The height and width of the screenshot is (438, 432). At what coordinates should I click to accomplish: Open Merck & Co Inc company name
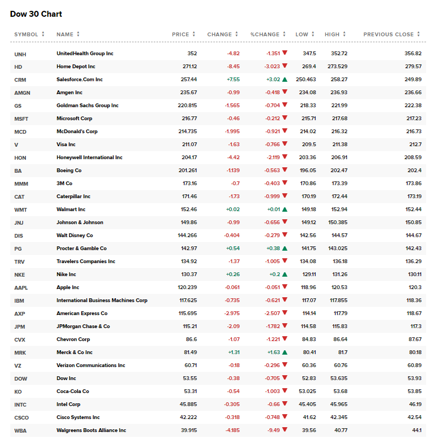pos(75,352)
